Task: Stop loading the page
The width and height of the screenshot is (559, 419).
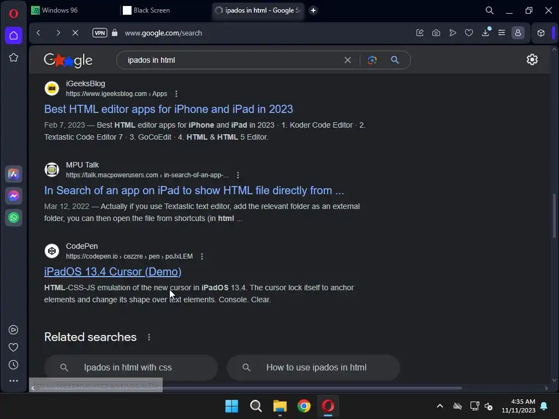Action: [75, 33]
